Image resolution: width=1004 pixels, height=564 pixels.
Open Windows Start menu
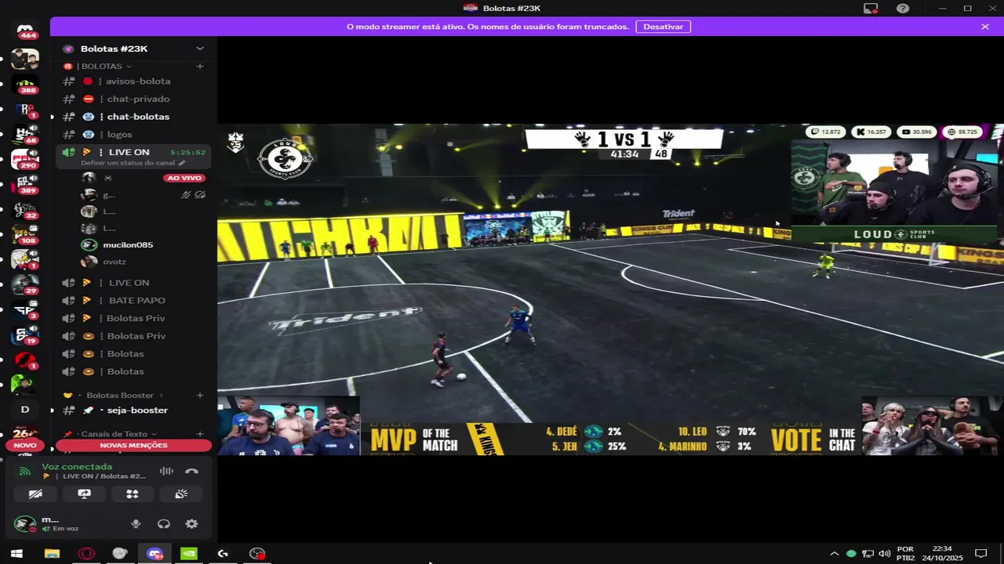coord(16,554)
